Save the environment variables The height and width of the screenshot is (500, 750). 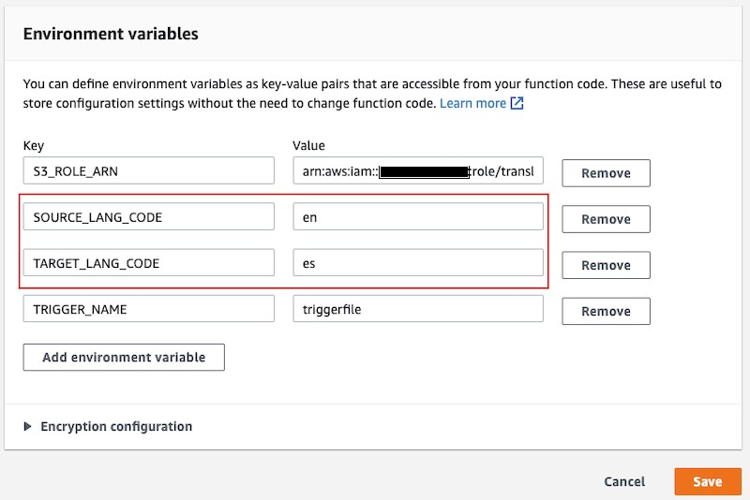tap(708, 481)
